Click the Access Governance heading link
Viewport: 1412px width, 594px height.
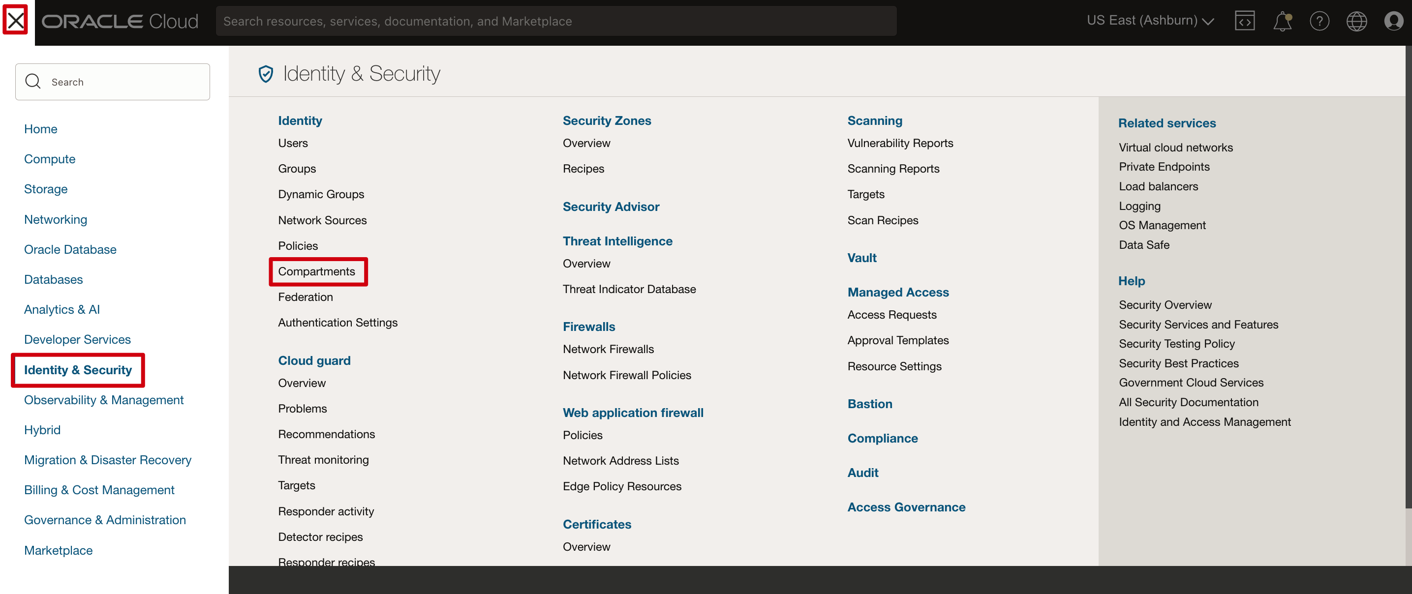click(906, 507)
